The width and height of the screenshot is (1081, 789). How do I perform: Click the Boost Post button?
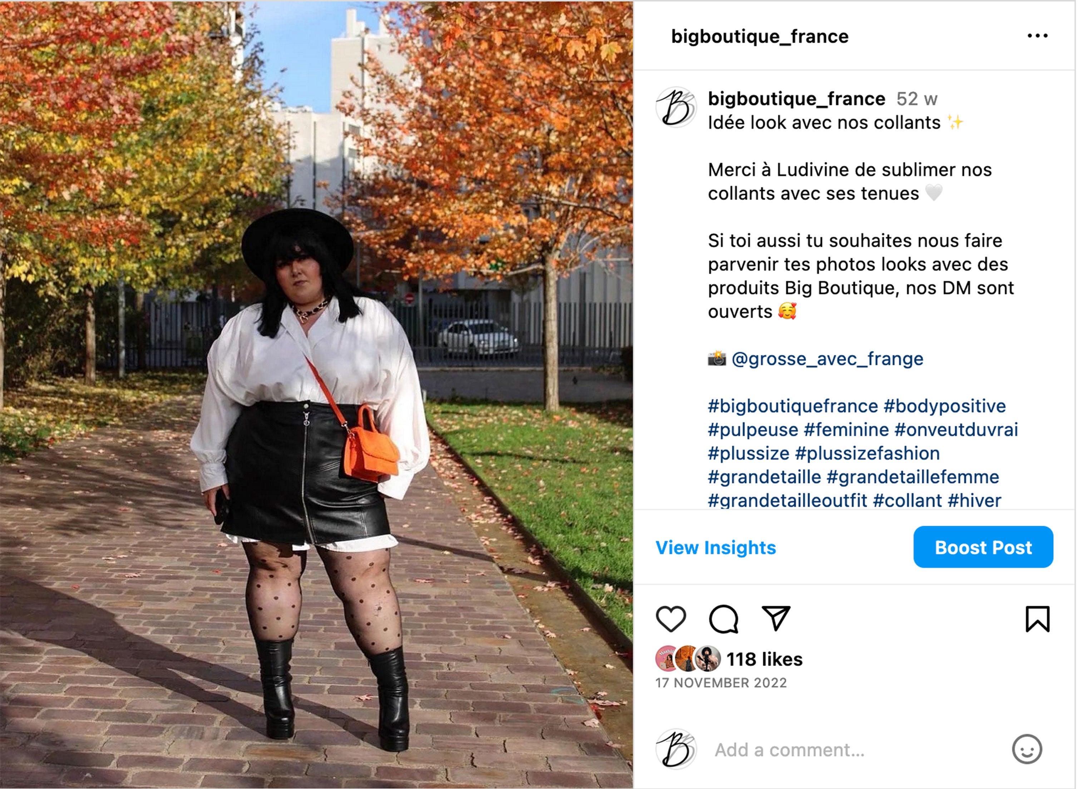pos(983,547)
